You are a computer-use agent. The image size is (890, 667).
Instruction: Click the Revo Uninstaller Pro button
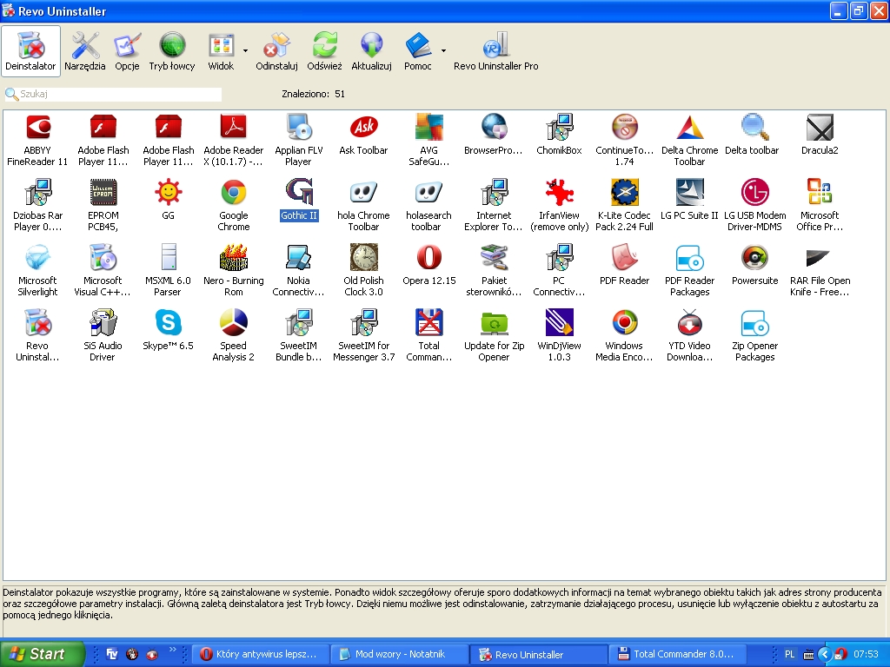pos(495,50)
